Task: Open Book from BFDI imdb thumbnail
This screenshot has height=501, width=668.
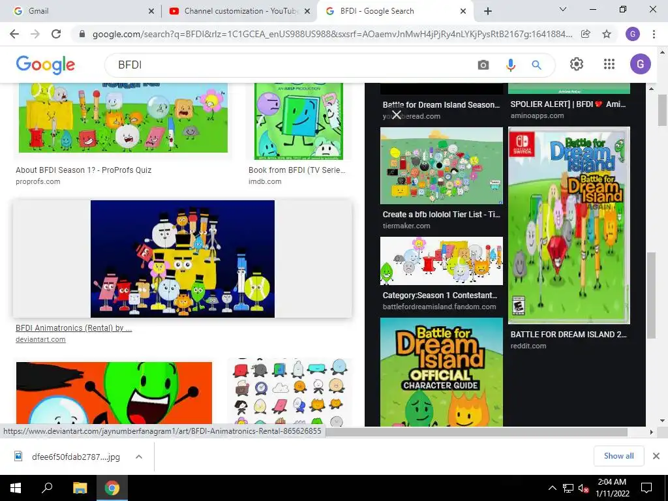Action: pyautogui.click(x=299, y=121)
